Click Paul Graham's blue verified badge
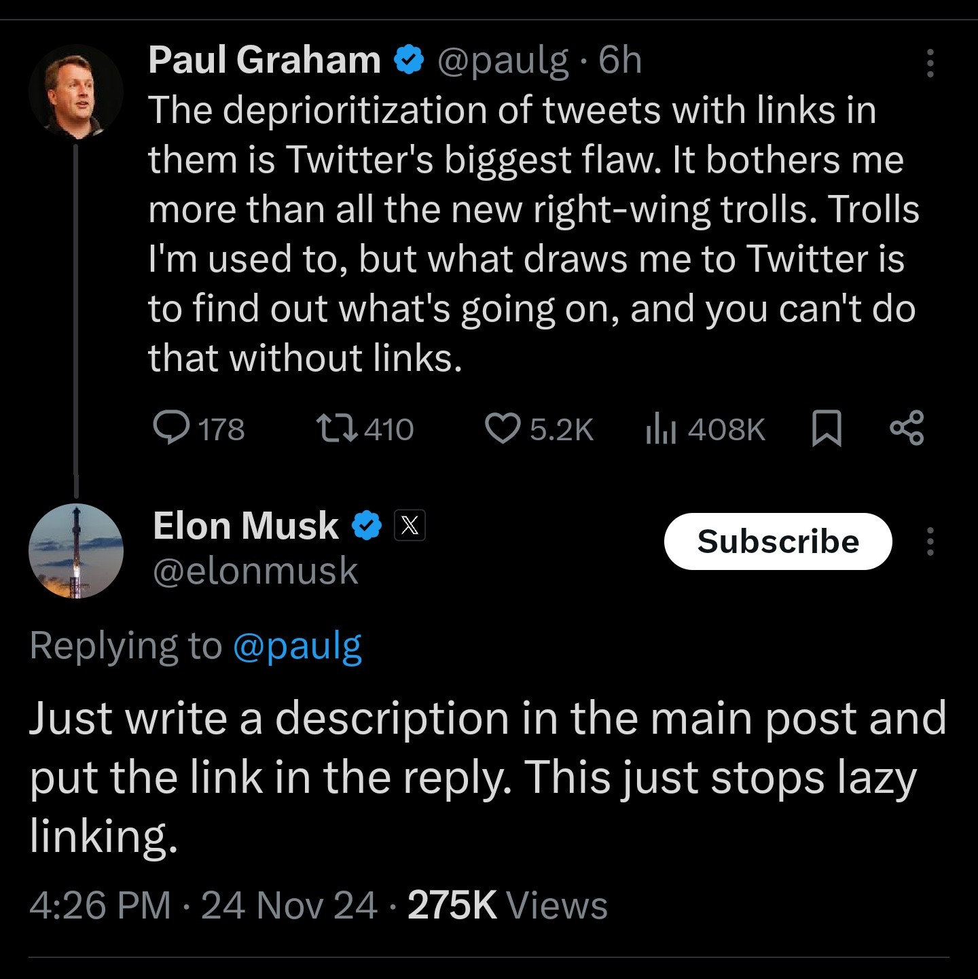Image resolution: width=978 pixels, height=979 pixels. tap(409, 60)
